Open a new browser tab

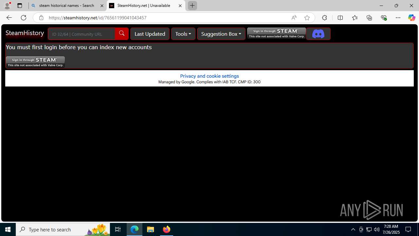click(192, 6)
